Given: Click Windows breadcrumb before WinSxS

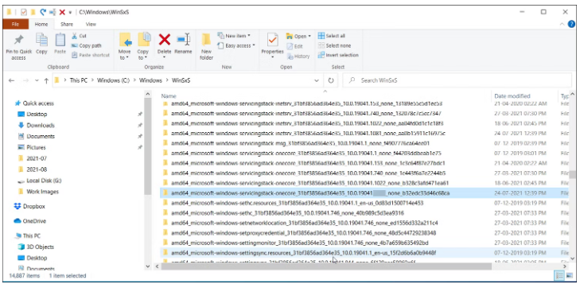Looking at the screenshot, I should pos(150,80).
